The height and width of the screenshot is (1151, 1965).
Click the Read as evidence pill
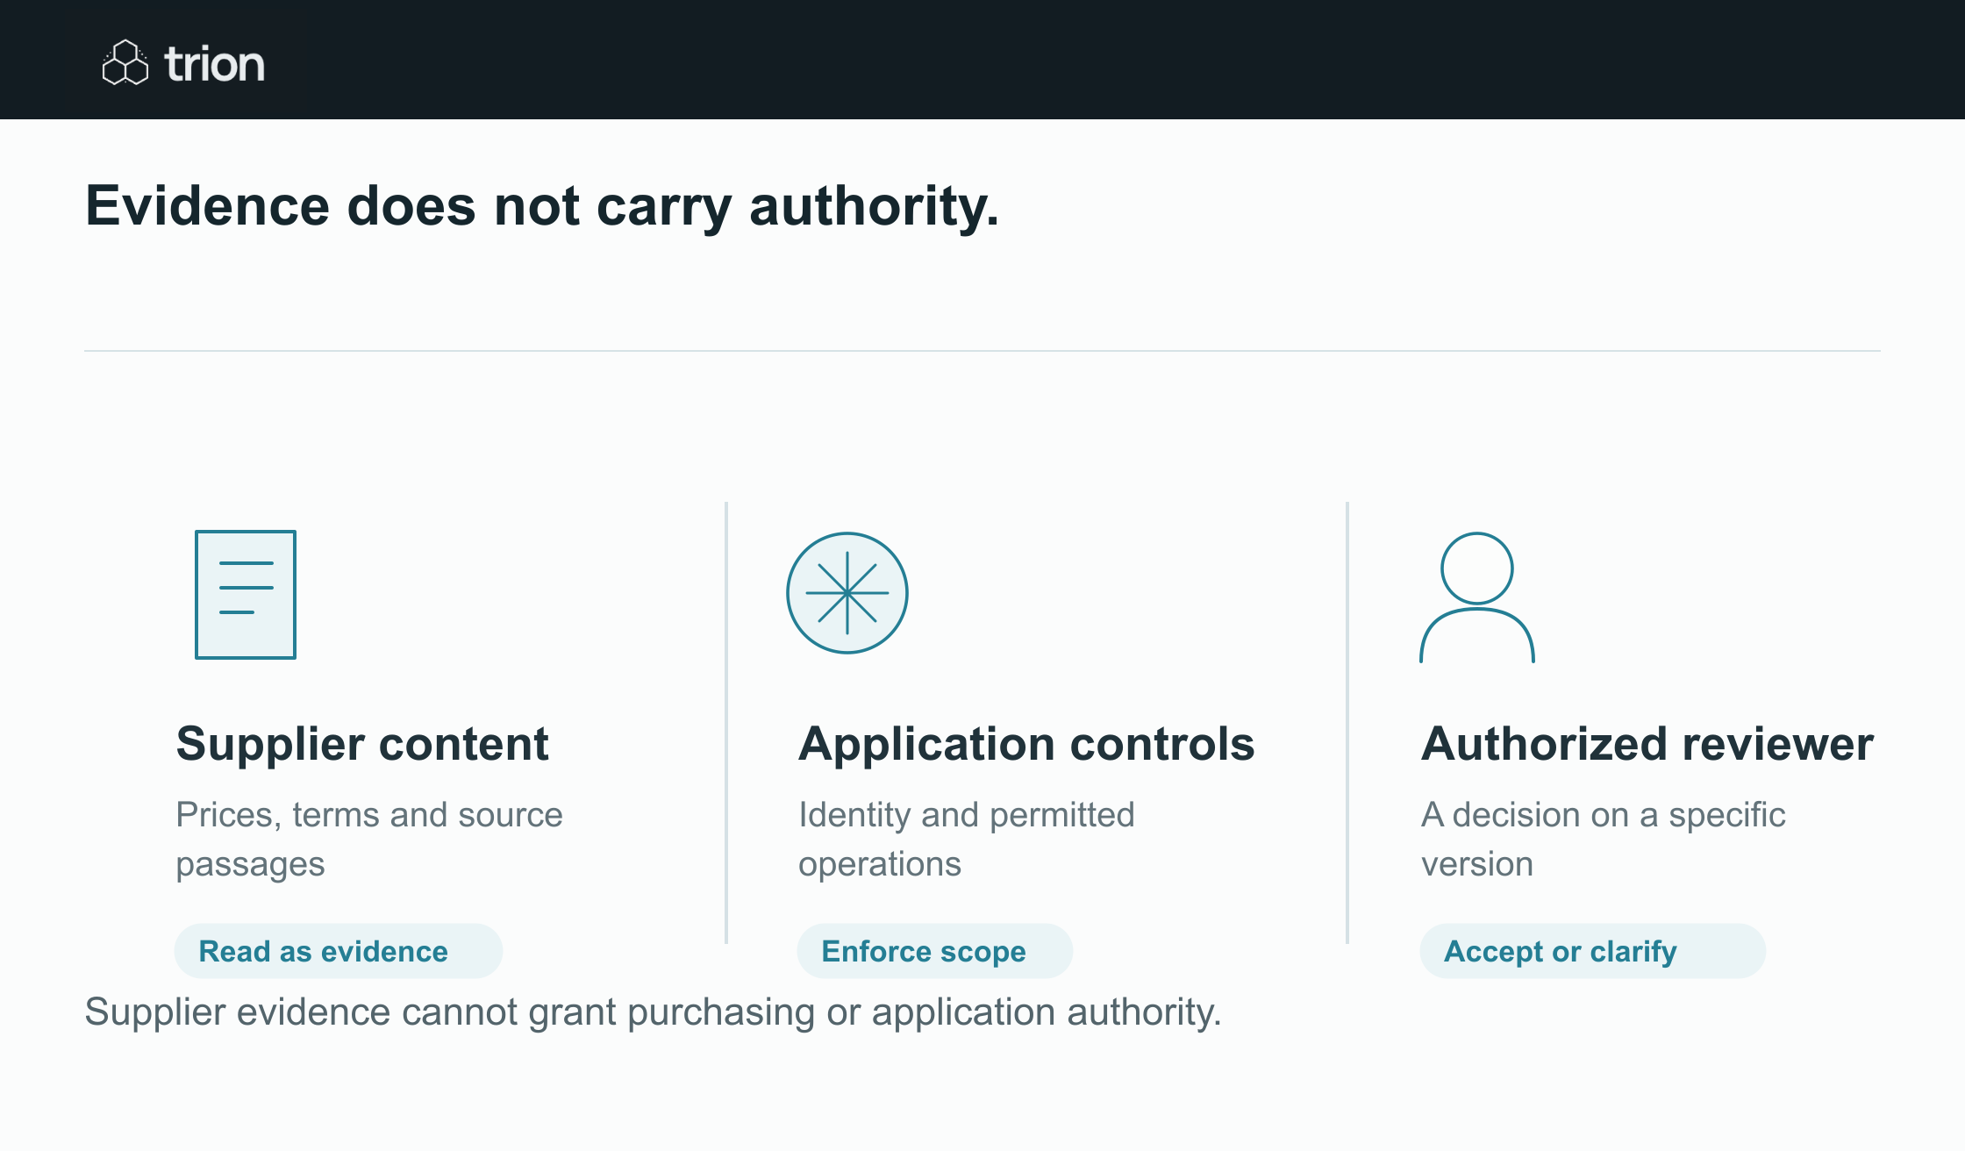point(339,951)
